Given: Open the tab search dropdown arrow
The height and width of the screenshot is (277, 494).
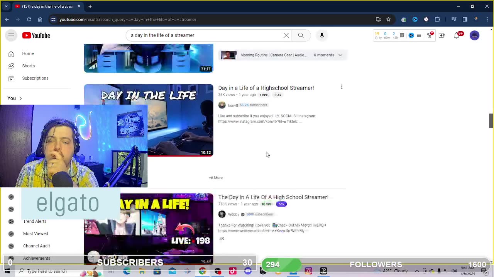Looking at the screenshot, I should (6, 6).
